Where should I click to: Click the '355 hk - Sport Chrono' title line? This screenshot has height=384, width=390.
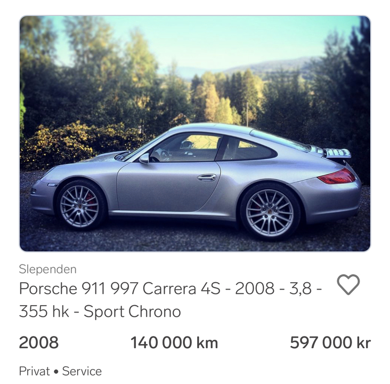click(100, 311)
